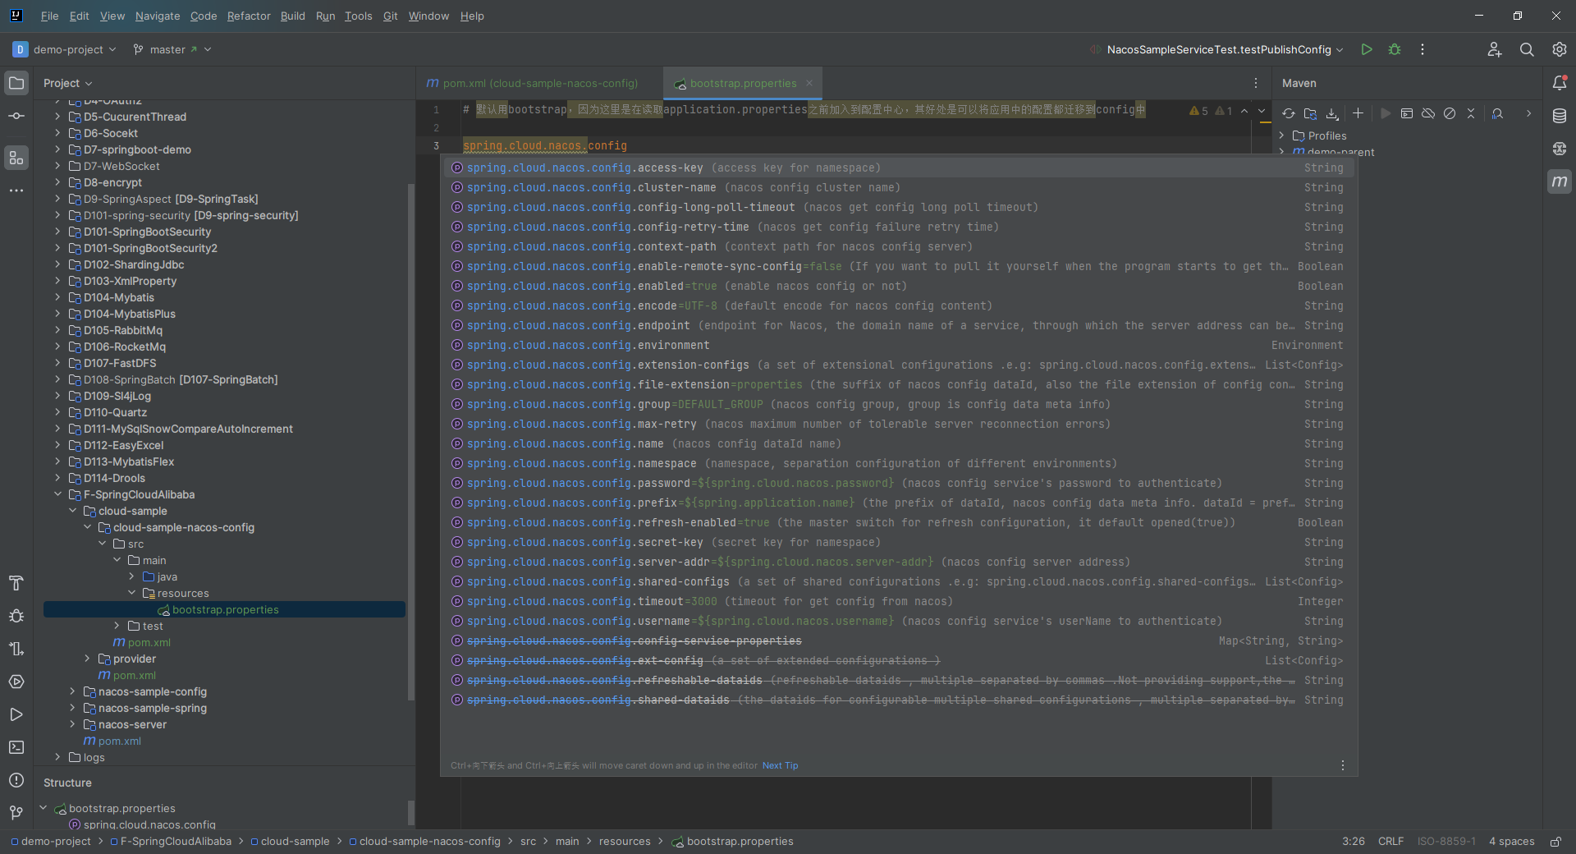The image size is (1576, 854).
Task: Download Maven sources and documentation
Action: (x=1332, y=113)
